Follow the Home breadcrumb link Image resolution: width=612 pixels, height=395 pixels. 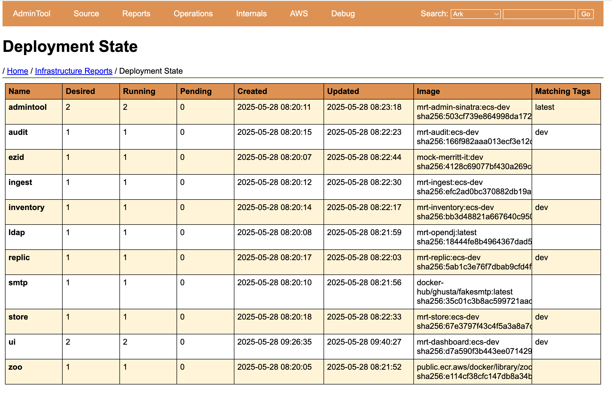(18, 71)
